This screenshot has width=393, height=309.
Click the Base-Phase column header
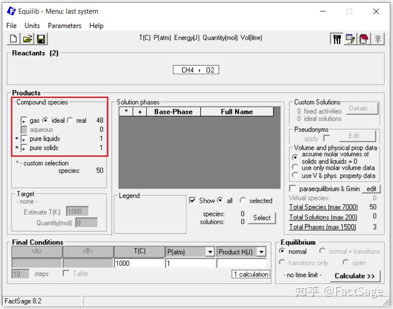point(174,112)
